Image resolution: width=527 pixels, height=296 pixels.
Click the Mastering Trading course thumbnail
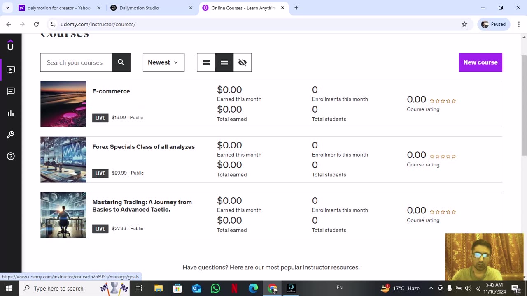tap(63, 215)
